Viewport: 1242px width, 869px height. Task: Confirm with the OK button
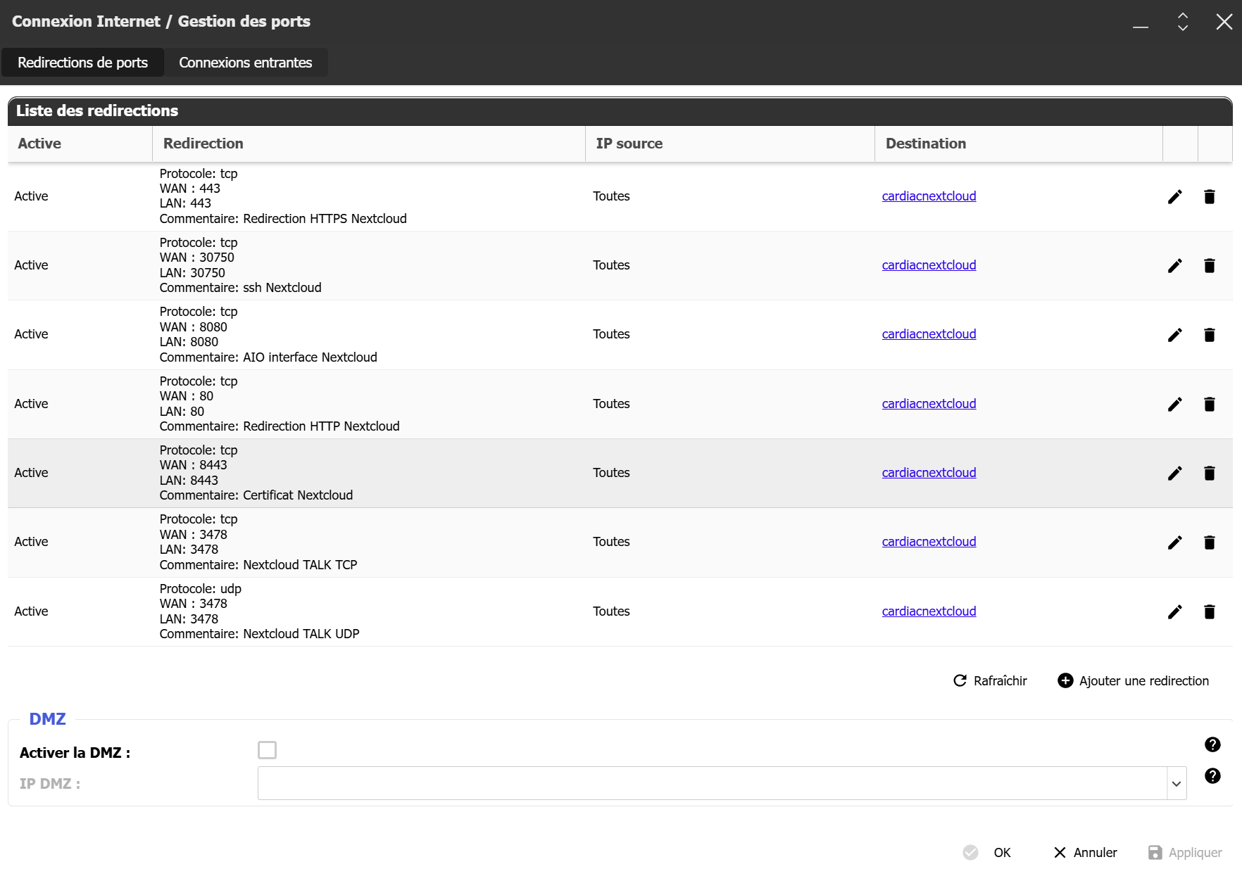tap(987, 853)
